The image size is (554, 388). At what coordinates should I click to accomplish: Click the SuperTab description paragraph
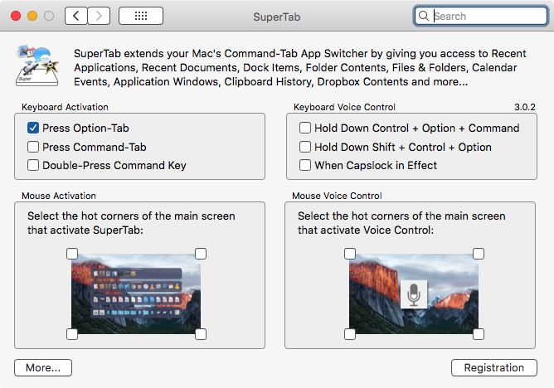pyautogui.click(x=300, y=67)
